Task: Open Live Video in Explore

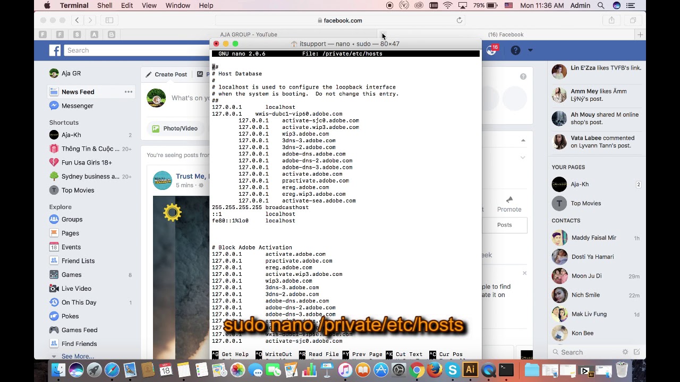Action: [x=76, y=288]
